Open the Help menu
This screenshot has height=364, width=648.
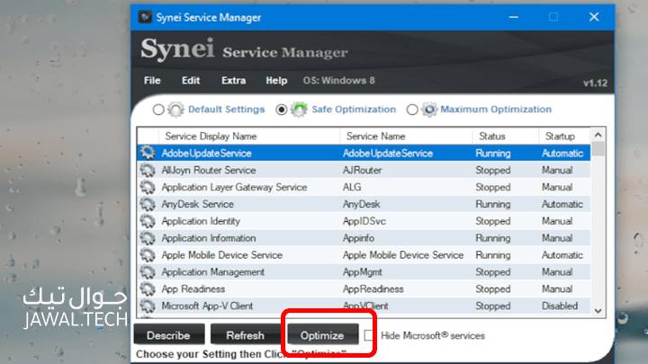click(x=276, y=81)
